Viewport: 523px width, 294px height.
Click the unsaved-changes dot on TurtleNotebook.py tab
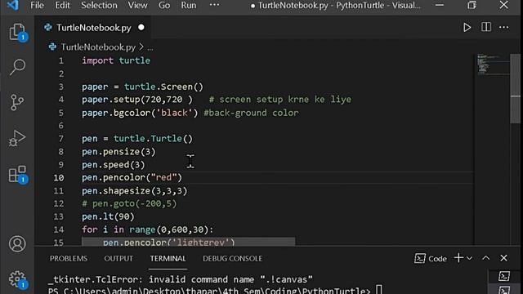(x=141, y=27)
